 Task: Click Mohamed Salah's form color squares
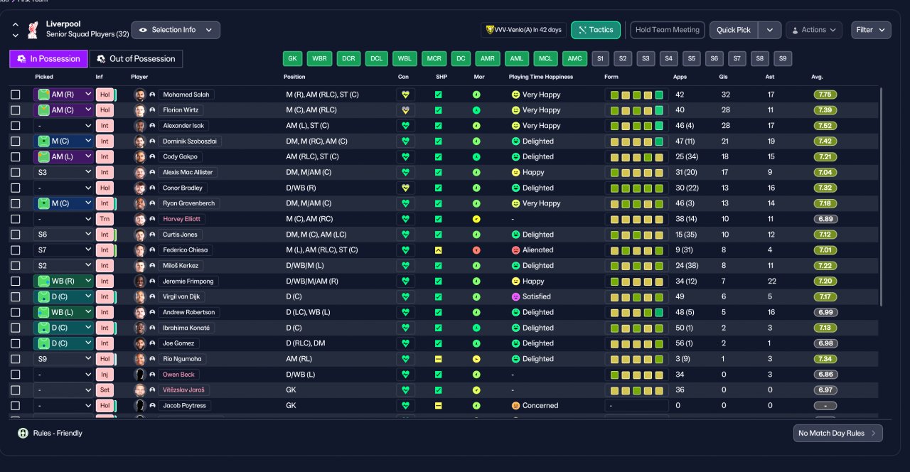click(x=636, y=95)
